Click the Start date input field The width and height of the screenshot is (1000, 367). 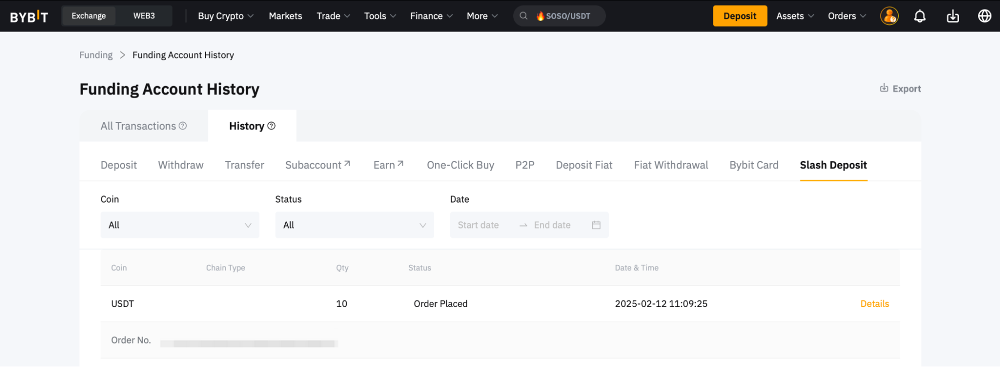coord(478,225)
